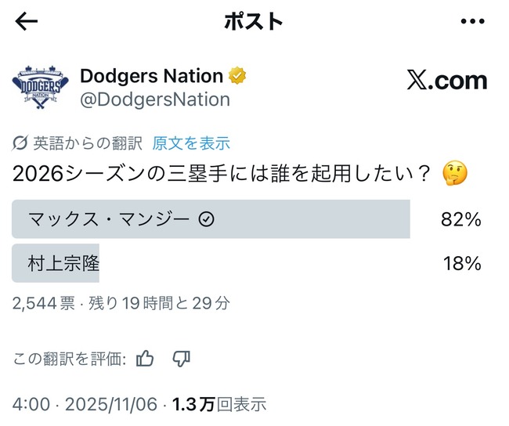Image resolution: width=509 pixels, height=426 pixels.
Task: Go back using the left arrow
Action: coord(27,21)
